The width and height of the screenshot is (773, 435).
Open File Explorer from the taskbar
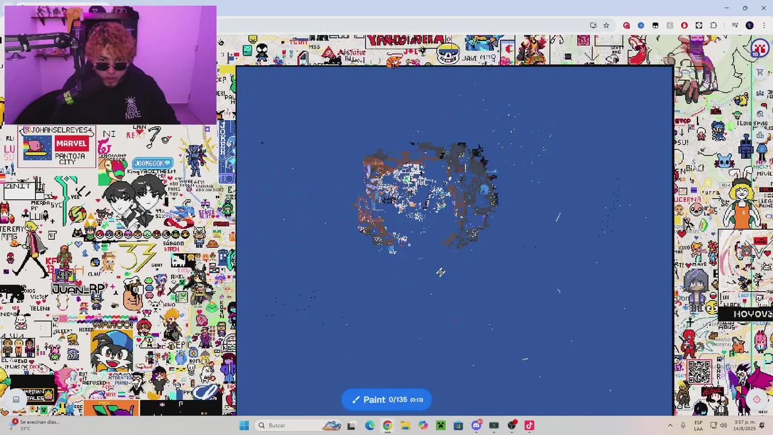tap(405, 425)
